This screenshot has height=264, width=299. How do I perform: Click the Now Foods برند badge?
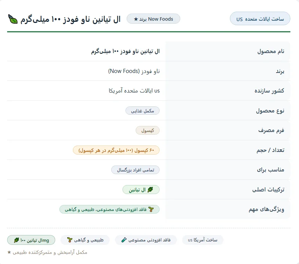(x=153, y=19)
